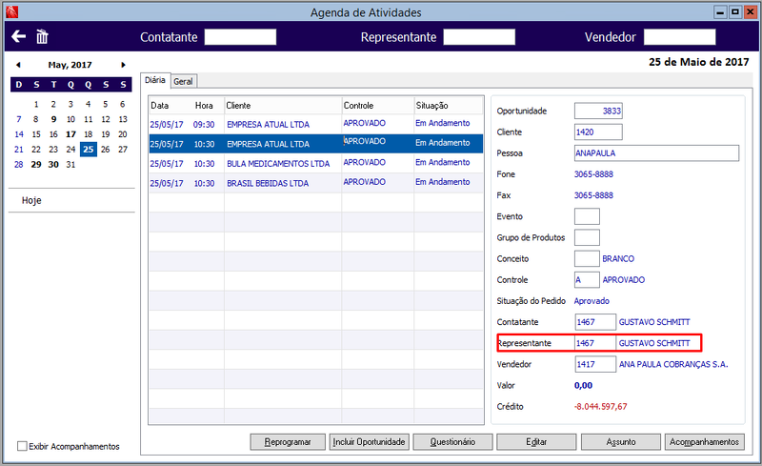Click the Fax number 3065-8888
762x466 pixels.
pos(593,195)
